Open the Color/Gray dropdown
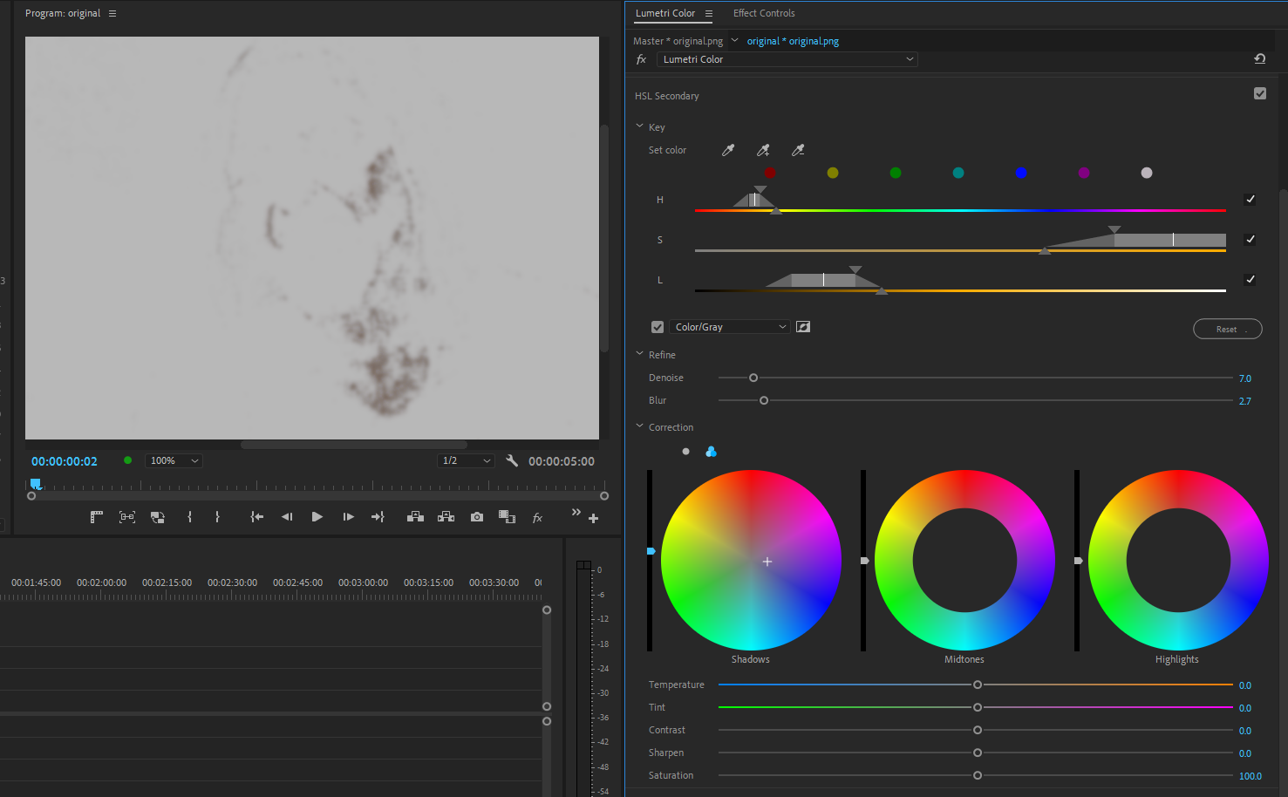1288x797 pixels. coord(730,327)
